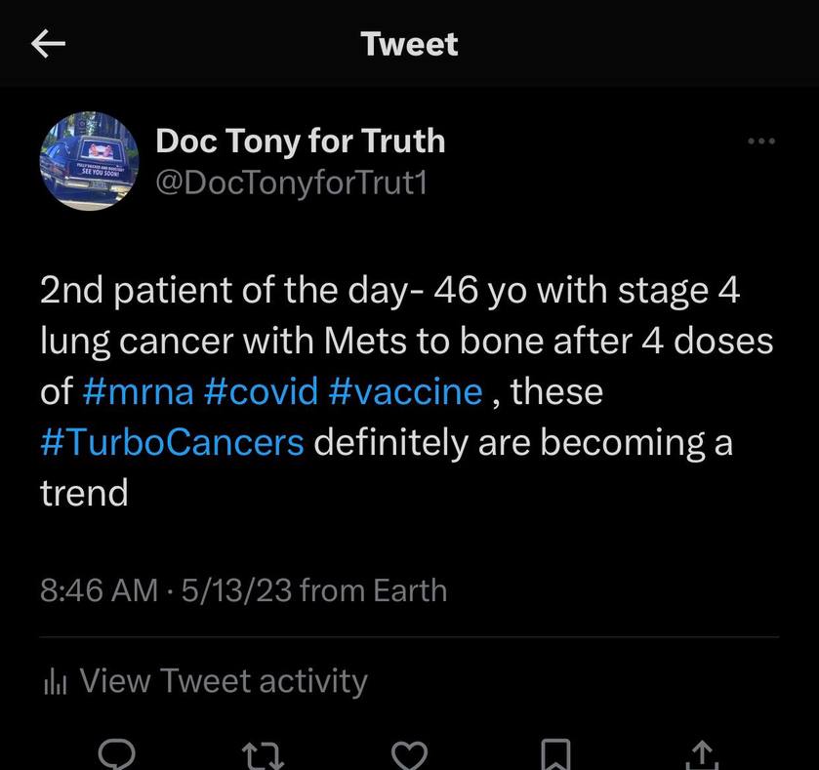Image resolution: width=819 pixels, height=770 pixels.
Task: Tap the @DocTonyforTrut1 handle
Action: coord(292,183)
